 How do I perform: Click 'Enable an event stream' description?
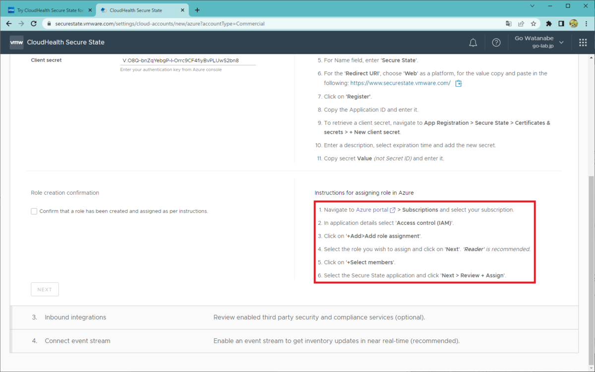[x=337, y=341]
